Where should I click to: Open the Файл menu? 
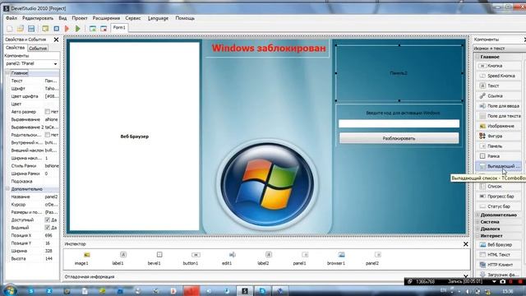(x=11, y=18)
